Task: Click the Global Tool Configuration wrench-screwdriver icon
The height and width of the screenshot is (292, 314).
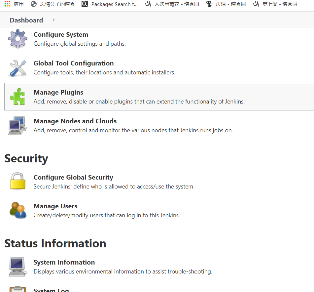Action: [x=17, y=68]
